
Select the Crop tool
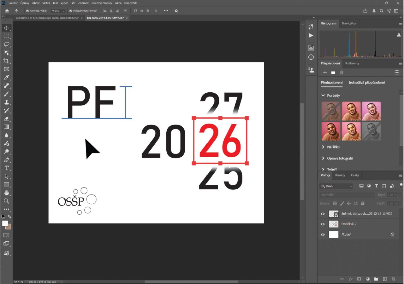click(6, 61)
